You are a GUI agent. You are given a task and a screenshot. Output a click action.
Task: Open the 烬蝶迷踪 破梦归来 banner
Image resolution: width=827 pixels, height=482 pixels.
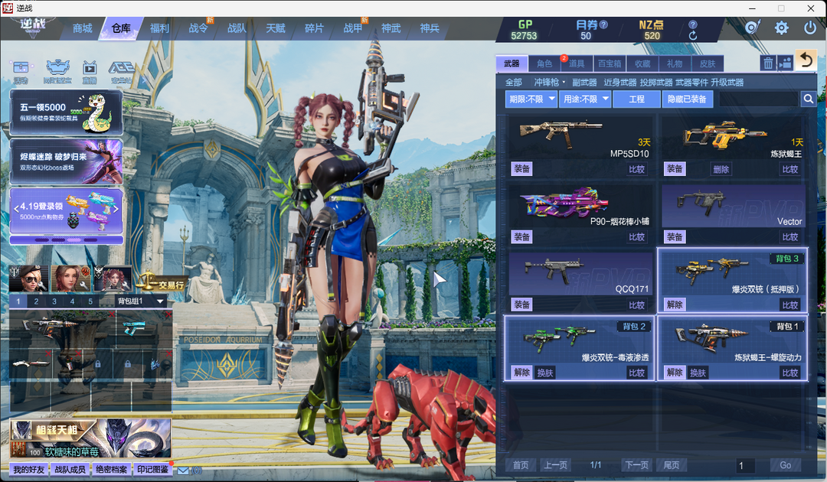(x=67, y=161)
